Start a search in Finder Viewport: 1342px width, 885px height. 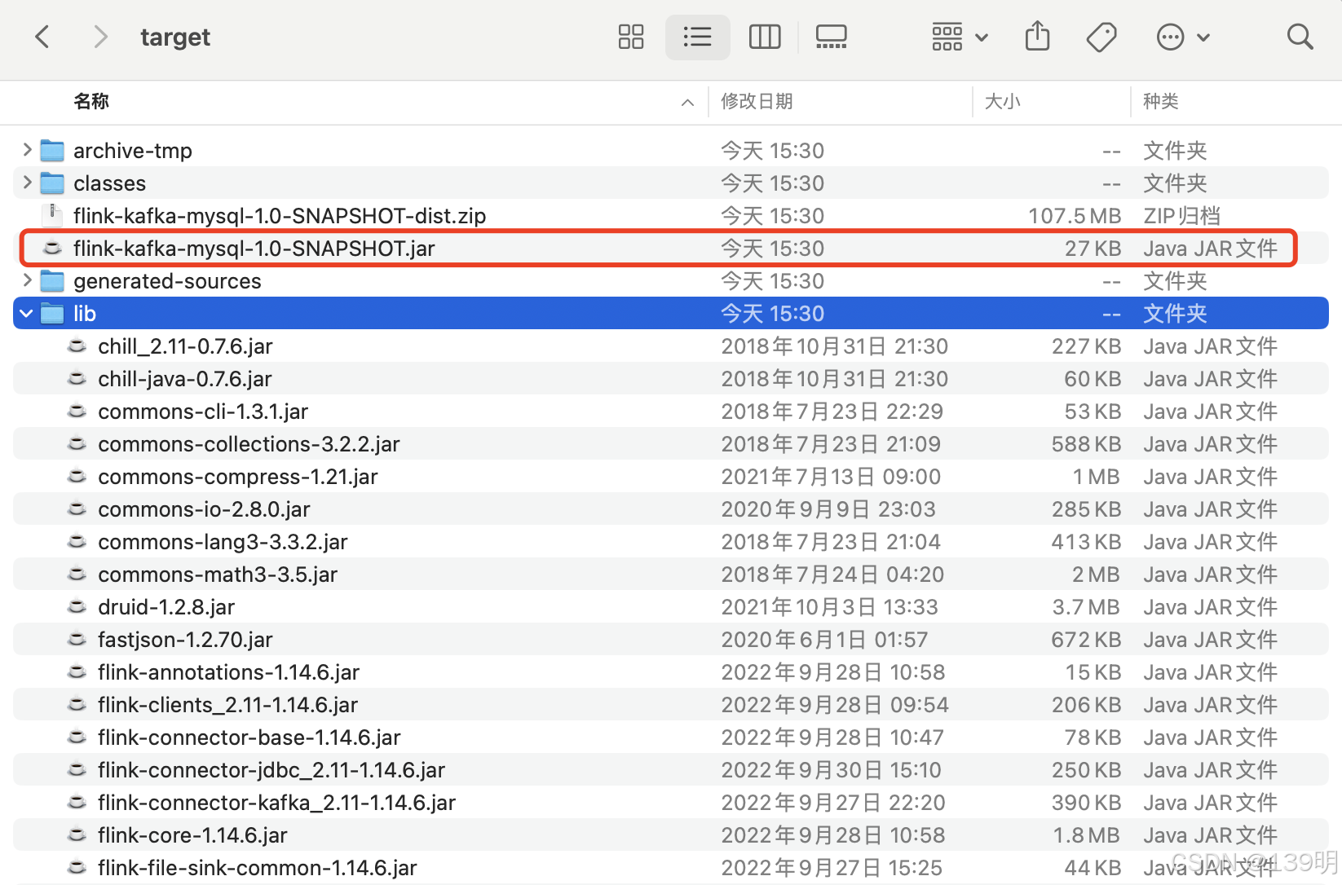[1300, 37]
